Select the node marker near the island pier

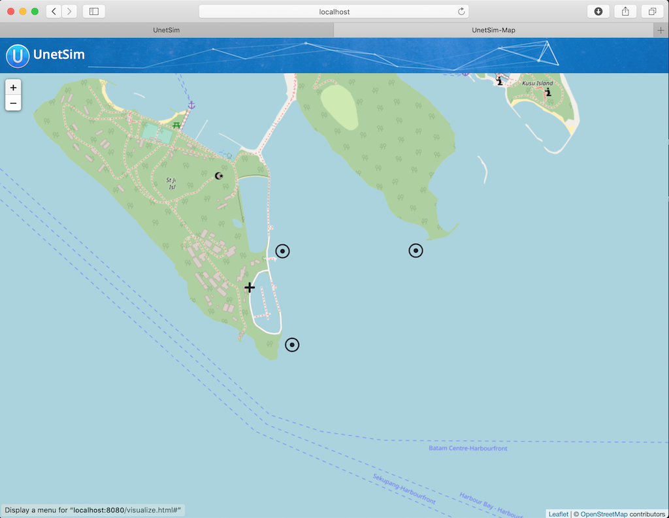point(282,251)
